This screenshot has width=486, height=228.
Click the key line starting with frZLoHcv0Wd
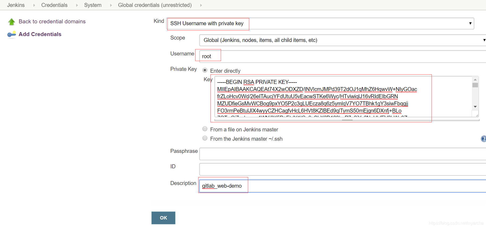tap(307, 96)
